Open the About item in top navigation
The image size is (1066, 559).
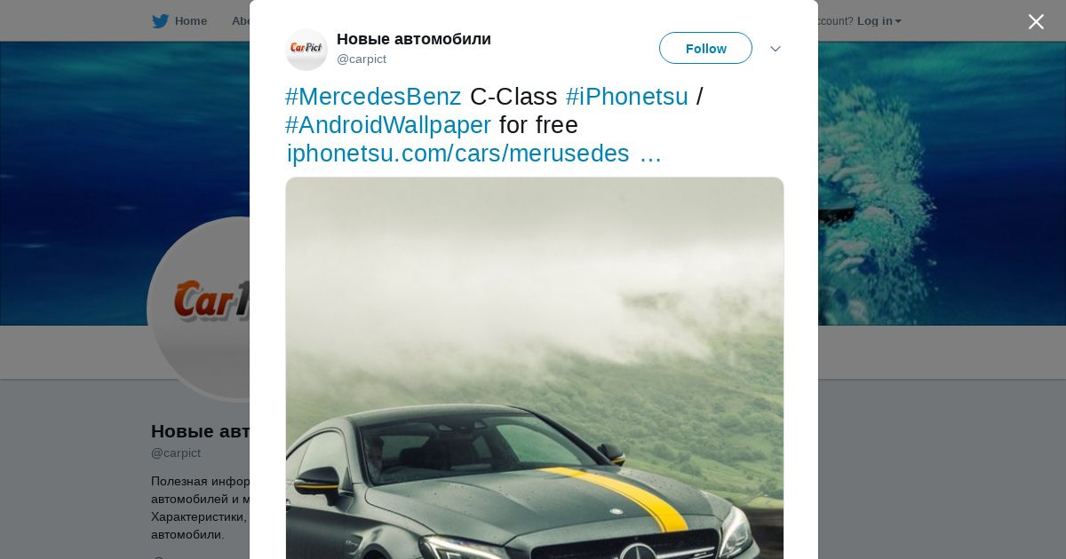[x=240, y=21]
